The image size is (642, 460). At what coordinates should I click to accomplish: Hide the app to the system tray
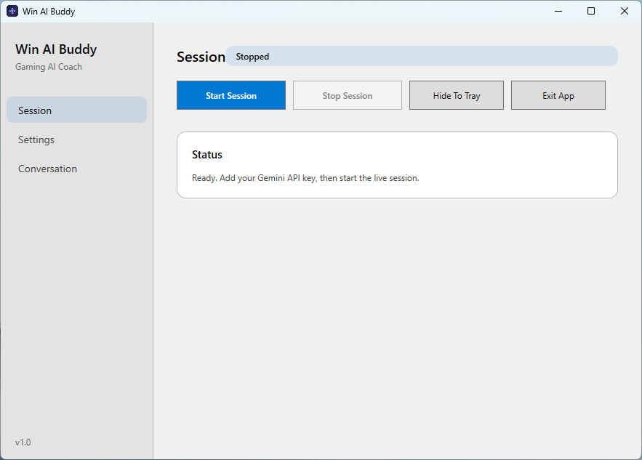(456, 95)
